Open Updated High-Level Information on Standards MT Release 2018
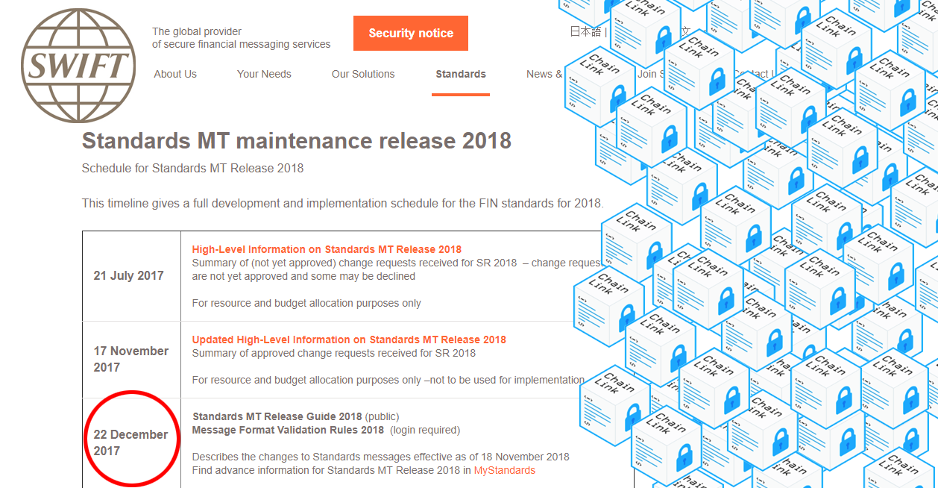 coord(349,340)
